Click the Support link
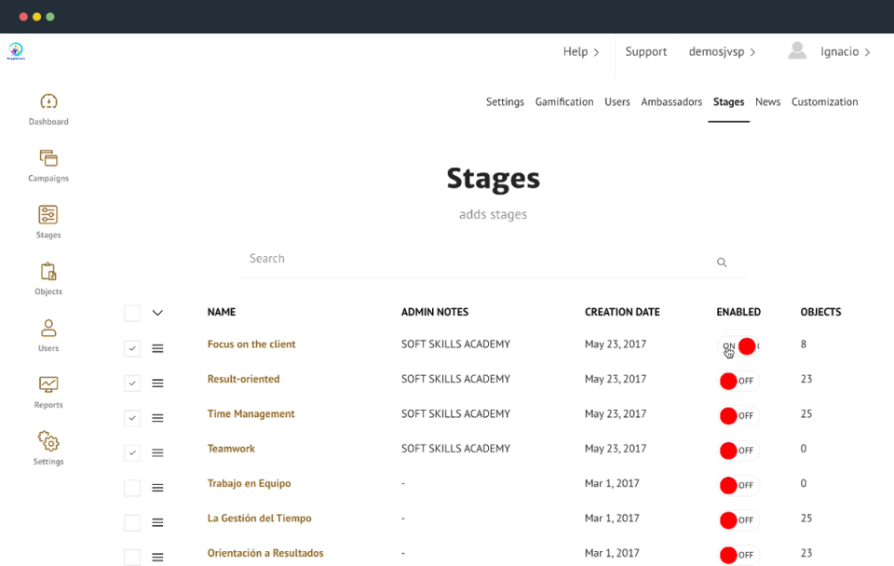Image resolution: width=894 pixels, height=566 pixels. 645,51
